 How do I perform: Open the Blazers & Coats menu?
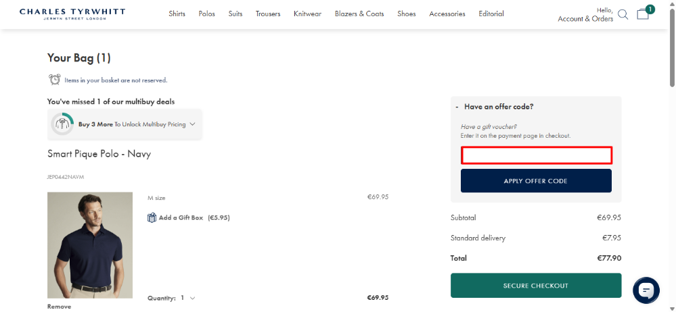pos(359,14)
